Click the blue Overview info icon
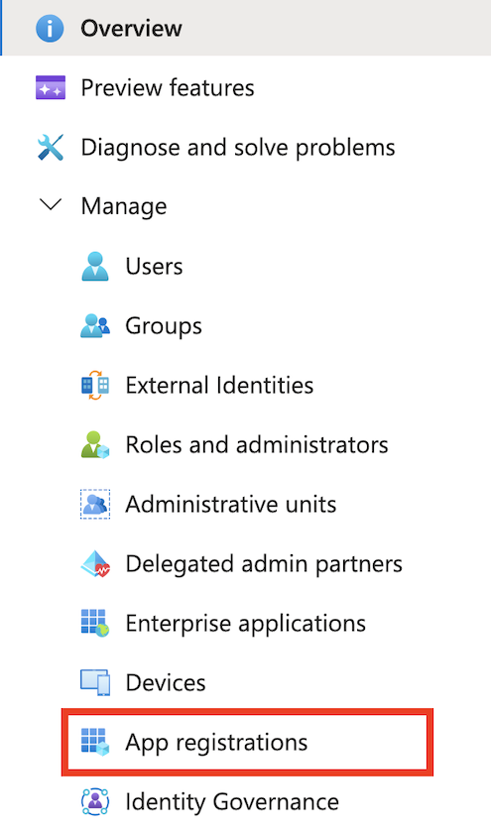The height and width of the screenshot is (830, 491). [x=50, y=28]
